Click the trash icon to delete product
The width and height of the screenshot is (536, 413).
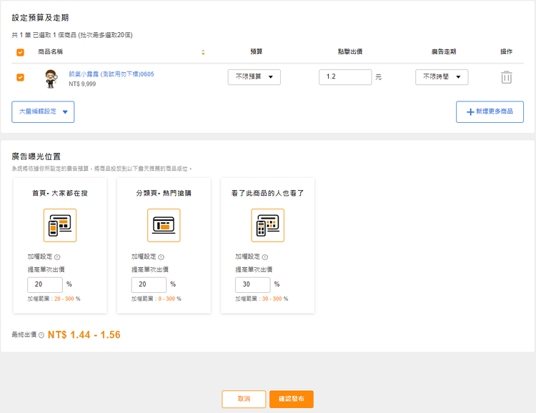coord(506,77)
